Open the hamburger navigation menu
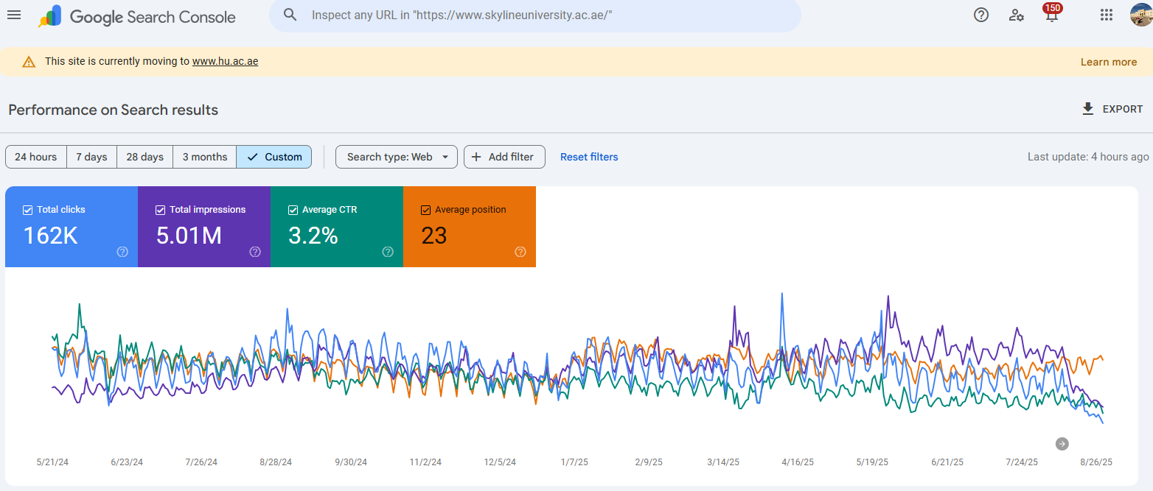Image resolution: width=1153 pixels, height=491 pixels. click(x=14, y=15)
